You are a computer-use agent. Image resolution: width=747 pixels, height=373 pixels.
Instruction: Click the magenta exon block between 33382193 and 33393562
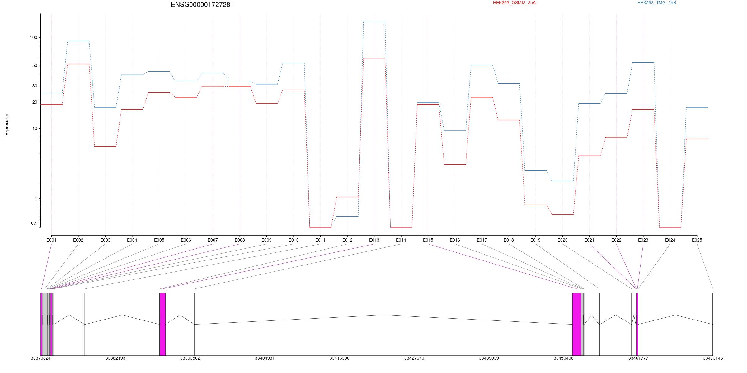162,324
